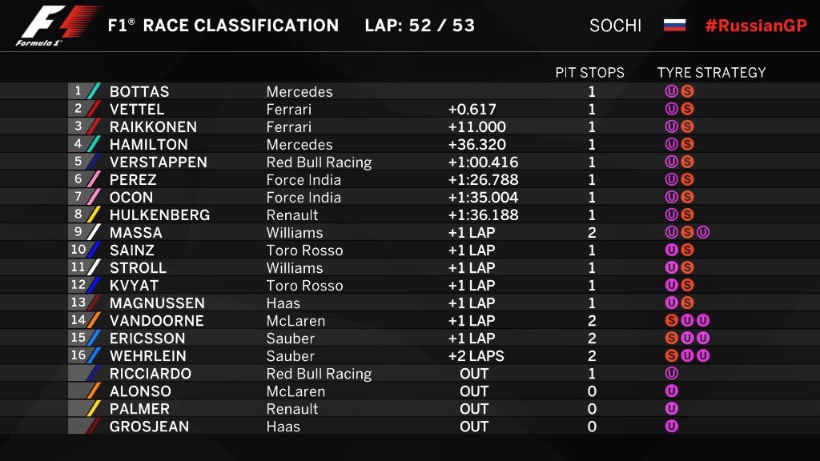This screenshot has width=820, height=461.
Task: Click ALONSO's OUT status
Action: click(474, 391)
